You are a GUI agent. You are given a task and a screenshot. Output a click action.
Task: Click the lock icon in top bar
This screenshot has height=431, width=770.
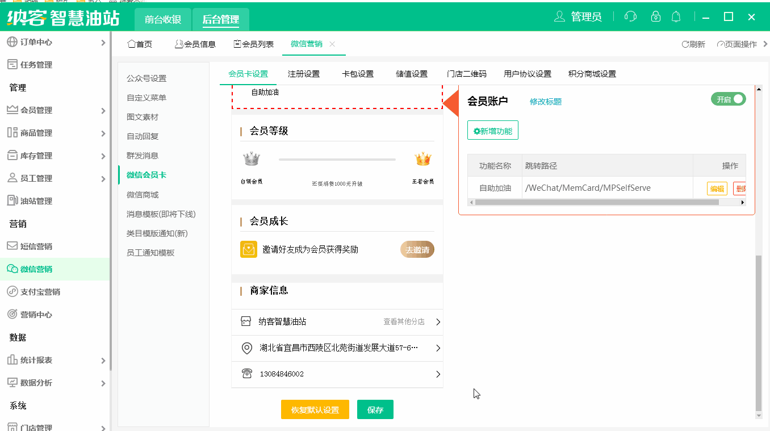(x=655, y=16)
